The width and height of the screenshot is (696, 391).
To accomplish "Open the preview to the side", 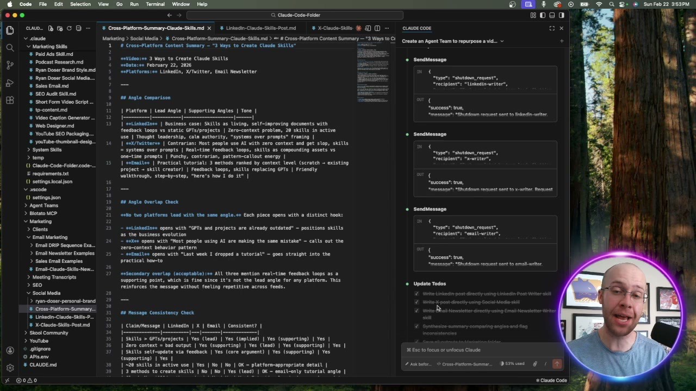I will tap(368, 28).
